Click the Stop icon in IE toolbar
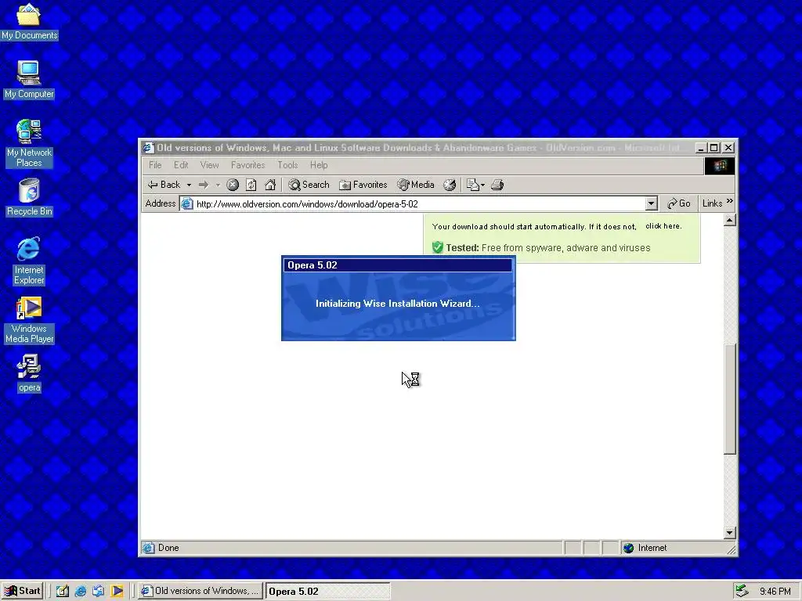This screenshot has height=601, width=802. (233, 185)
